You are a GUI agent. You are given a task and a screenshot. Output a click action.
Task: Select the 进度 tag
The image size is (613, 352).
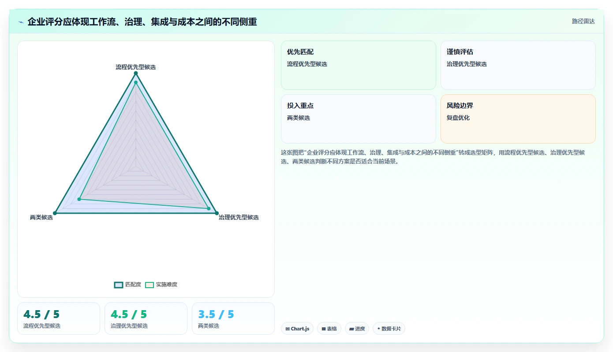357,329
